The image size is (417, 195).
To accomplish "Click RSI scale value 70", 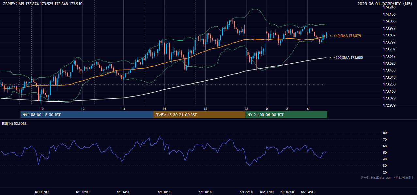I will [x=385, y=139].
